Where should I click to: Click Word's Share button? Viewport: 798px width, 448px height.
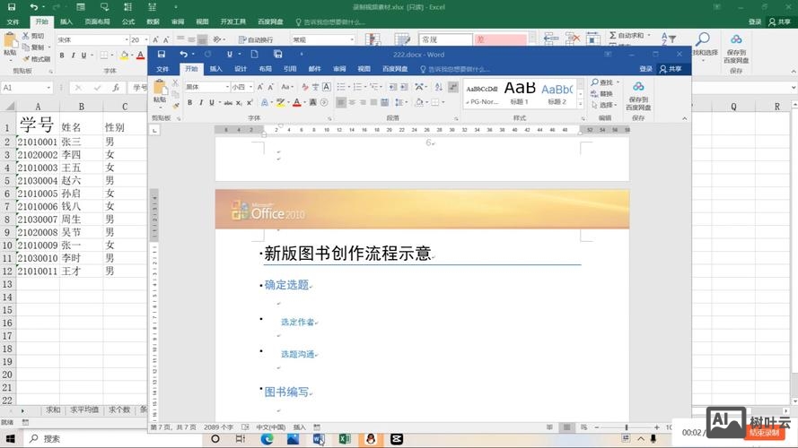[671, 69]
